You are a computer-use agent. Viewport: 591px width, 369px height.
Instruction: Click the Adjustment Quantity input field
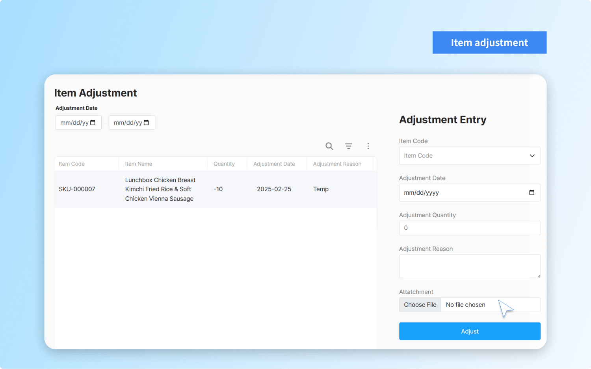pyautogui.click(x=470, y=228)
